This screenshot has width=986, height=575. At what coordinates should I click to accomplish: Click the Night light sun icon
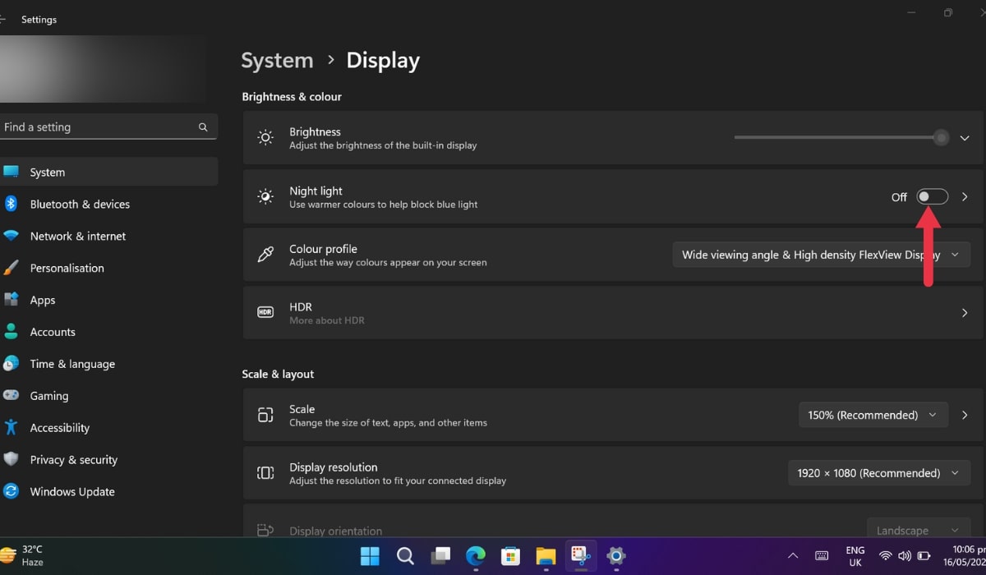coord(265,196)
